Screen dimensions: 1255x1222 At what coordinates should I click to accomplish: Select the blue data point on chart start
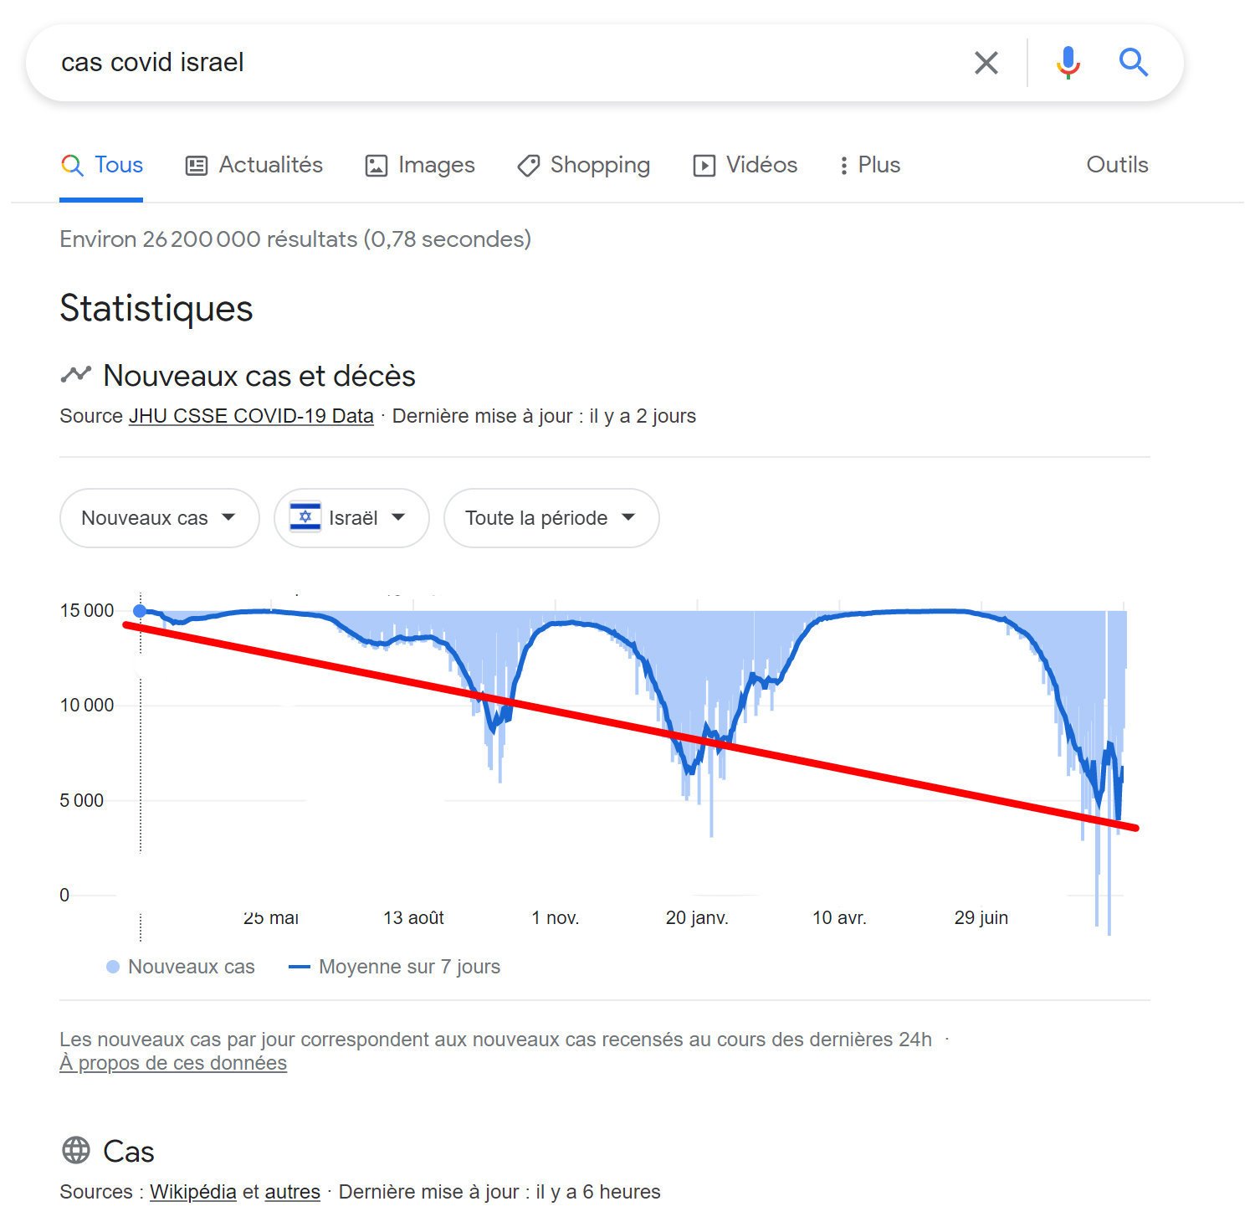coord(141,611)
